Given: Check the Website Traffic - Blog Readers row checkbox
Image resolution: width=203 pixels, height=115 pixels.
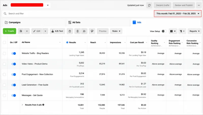Looking at the screenshot, I should 4,53.
